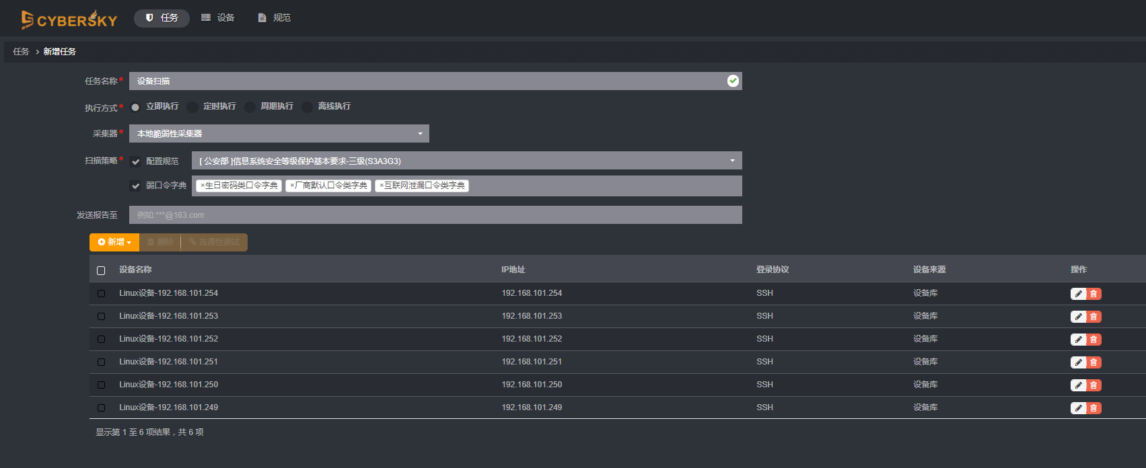This screenshot has height=468, width=1146.
Task: Click the 发送报告至 email input field
Action: [x=435, y=215]
